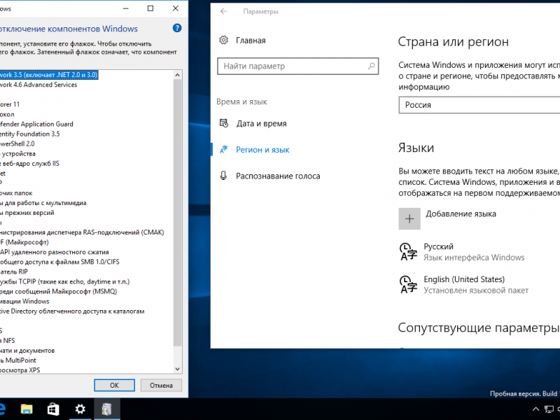Select "API удаленного разностного сжатия" row
The image size is (560, 420).
(x=55, y=252)
